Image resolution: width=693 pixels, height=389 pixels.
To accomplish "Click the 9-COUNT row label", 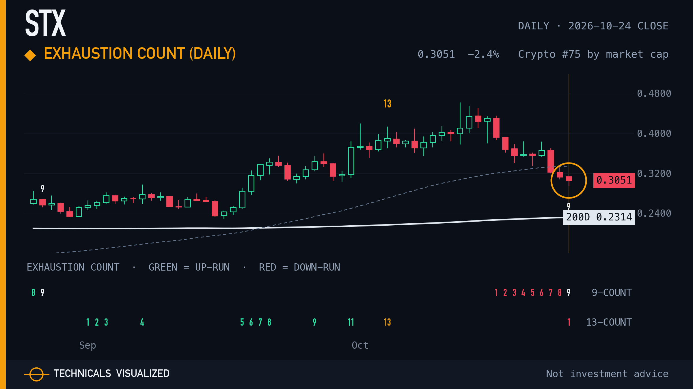I will 612,292.
